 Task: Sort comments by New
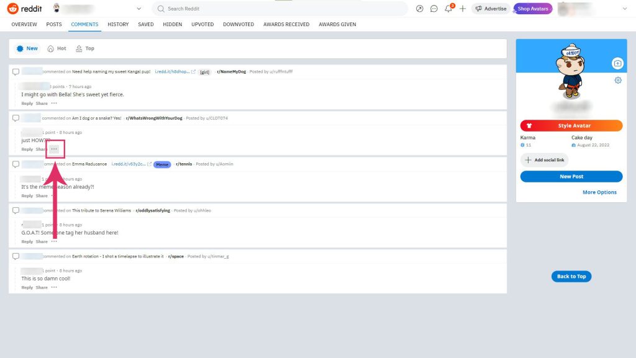point(27,48)
